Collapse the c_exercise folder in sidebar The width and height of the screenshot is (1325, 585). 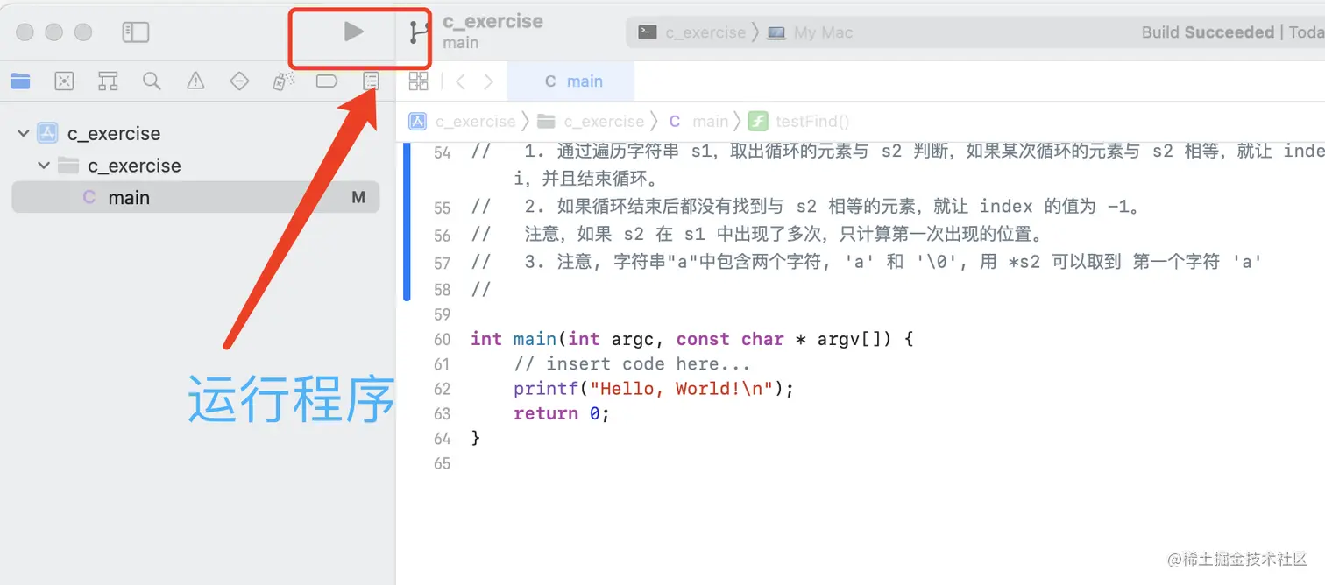tap(42, 165)
